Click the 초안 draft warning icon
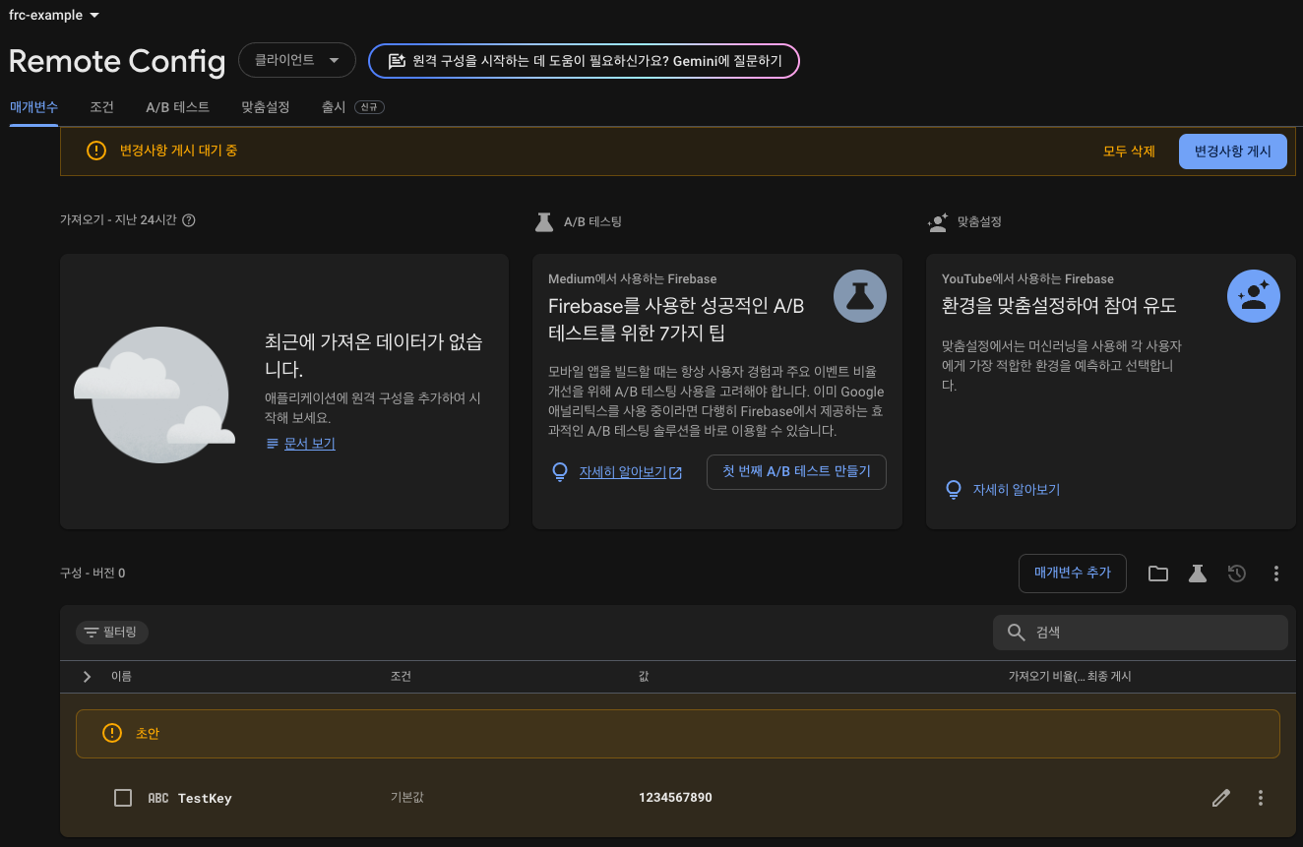1303x847 pixels. 112,733
